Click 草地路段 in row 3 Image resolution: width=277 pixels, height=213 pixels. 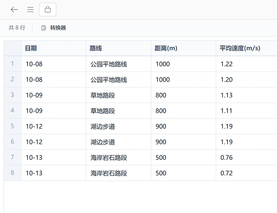[103, 95]
